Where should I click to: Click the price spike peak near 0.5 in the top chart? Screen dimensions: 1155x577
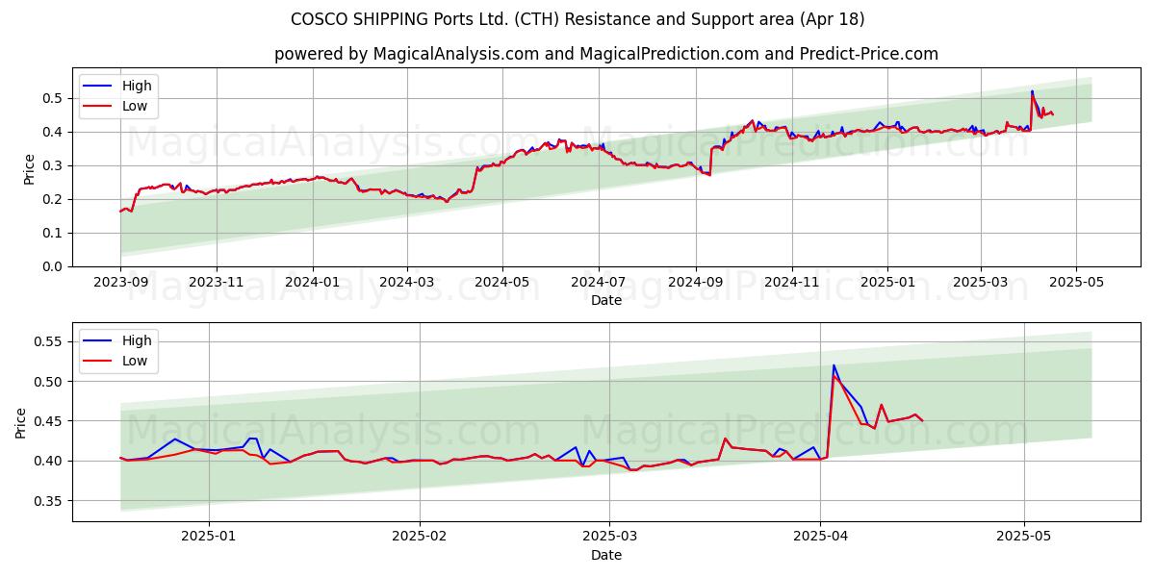[1032, 91]
